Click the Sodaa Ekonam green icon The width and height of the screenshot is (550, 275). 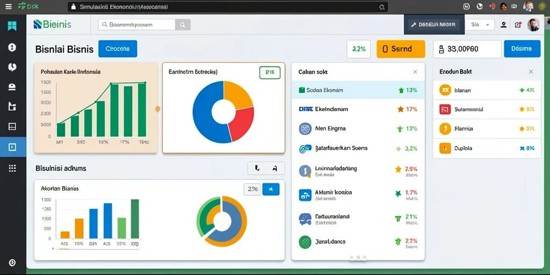pos(302,90)
